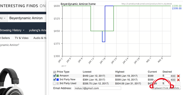Click the blue 3rd Party New swatch
The height and width of the screenshot is (95, 183).
tap(58, 80)
